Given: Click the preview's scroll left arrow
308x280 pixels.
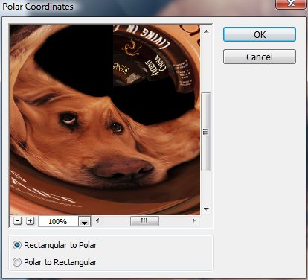Looking at the screenshot, I should (97, 220).
